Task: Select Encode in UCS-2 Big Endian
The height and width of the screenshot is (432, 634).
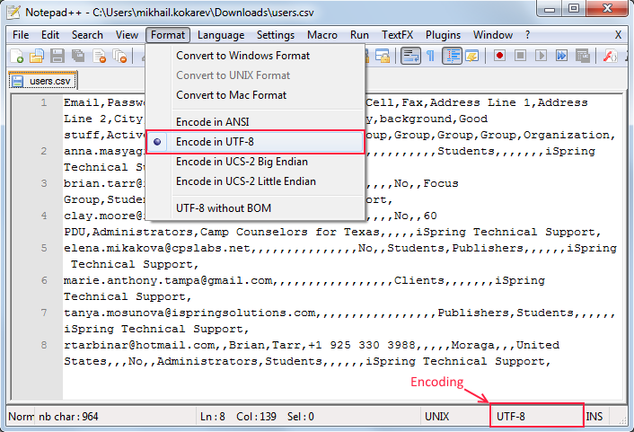Action: [x=256, y=162]
